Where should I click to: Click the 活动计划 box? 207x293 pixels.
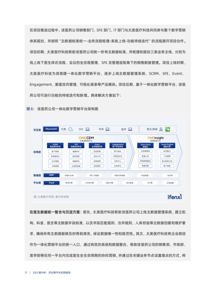[97, 156]
